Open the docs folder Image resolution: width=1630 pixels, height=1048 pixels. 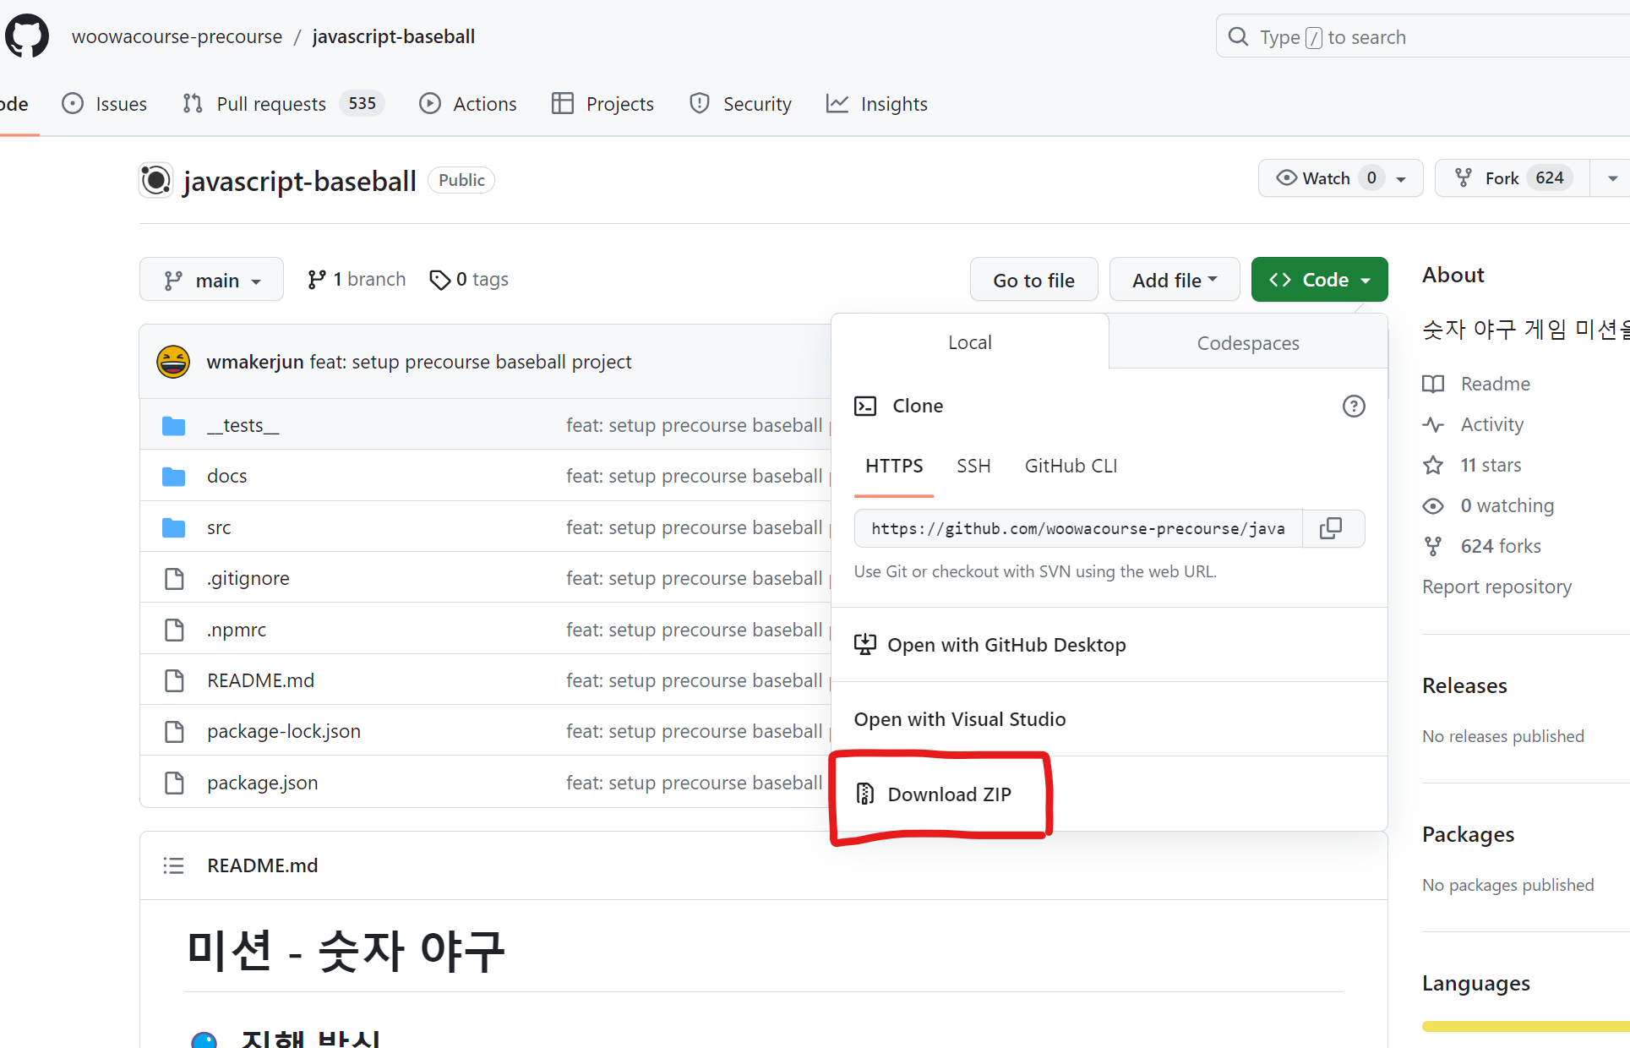point(227,476)
